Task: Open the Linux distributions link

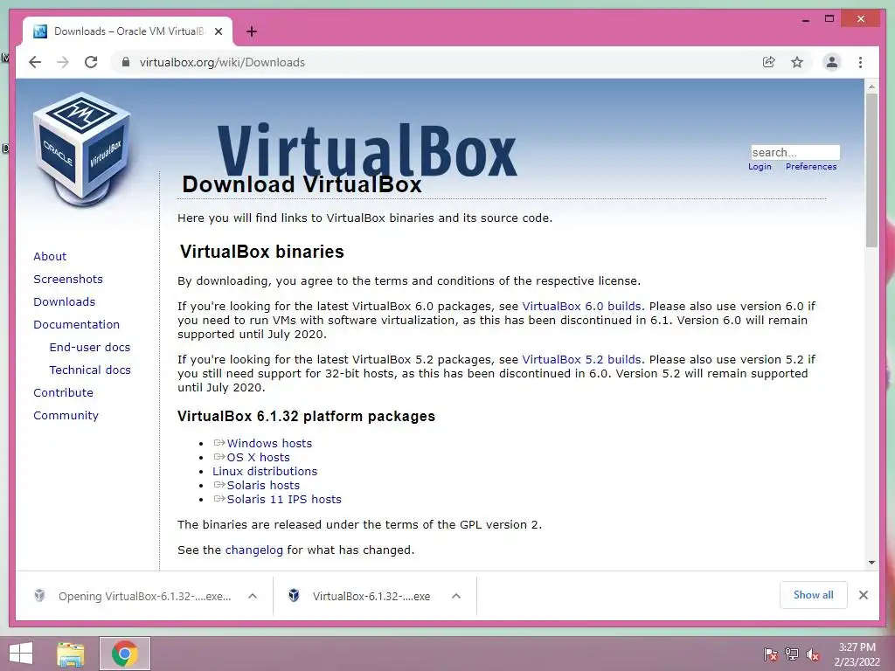Action: click(265, 471)
